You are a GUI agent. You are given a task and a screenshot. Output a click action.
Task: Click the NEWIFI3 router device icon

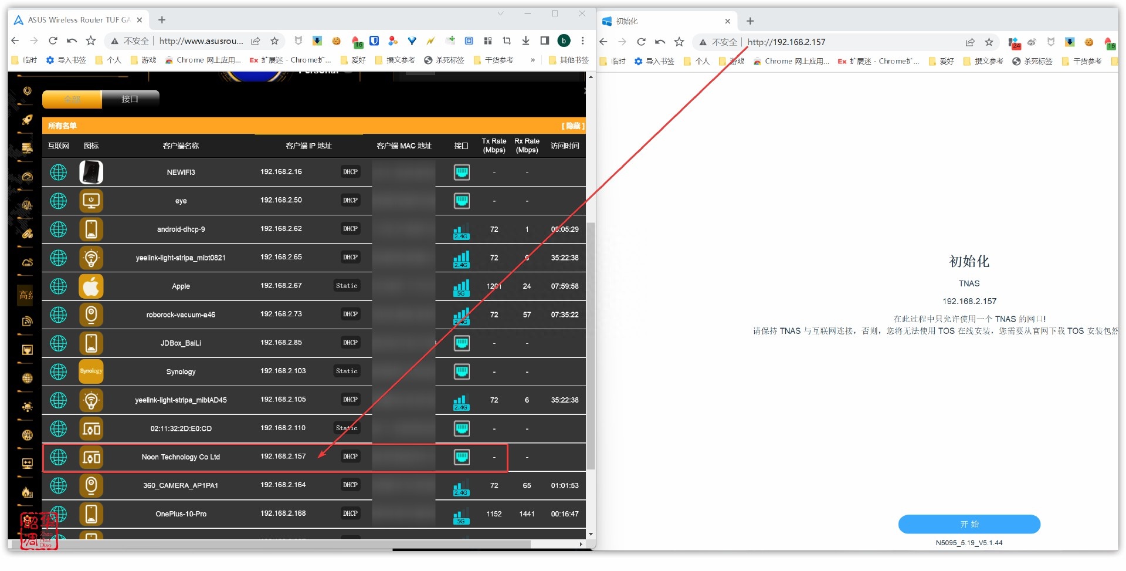click(x=91, y=172)
